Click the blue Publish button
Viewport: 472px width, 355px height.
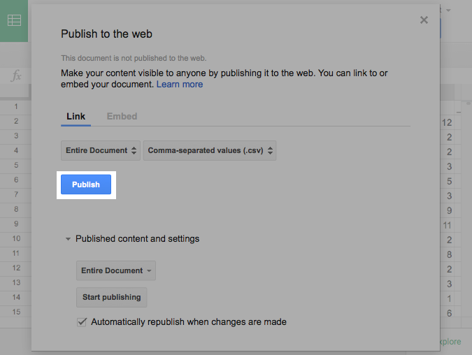click(x=86, y=184)
